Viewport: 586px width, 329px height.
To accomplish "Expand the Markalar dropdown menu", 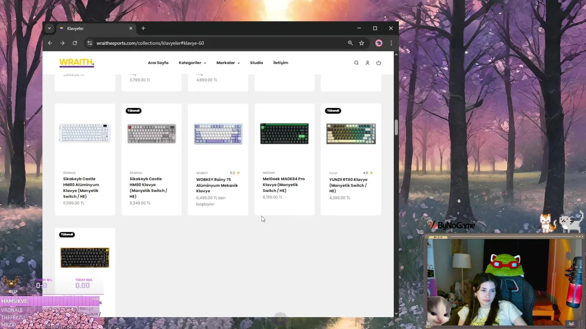I will (228, 63).
